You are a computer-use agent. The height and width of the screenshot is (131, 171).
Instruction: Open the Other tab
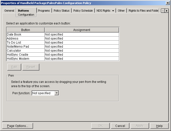click(121, 11)
